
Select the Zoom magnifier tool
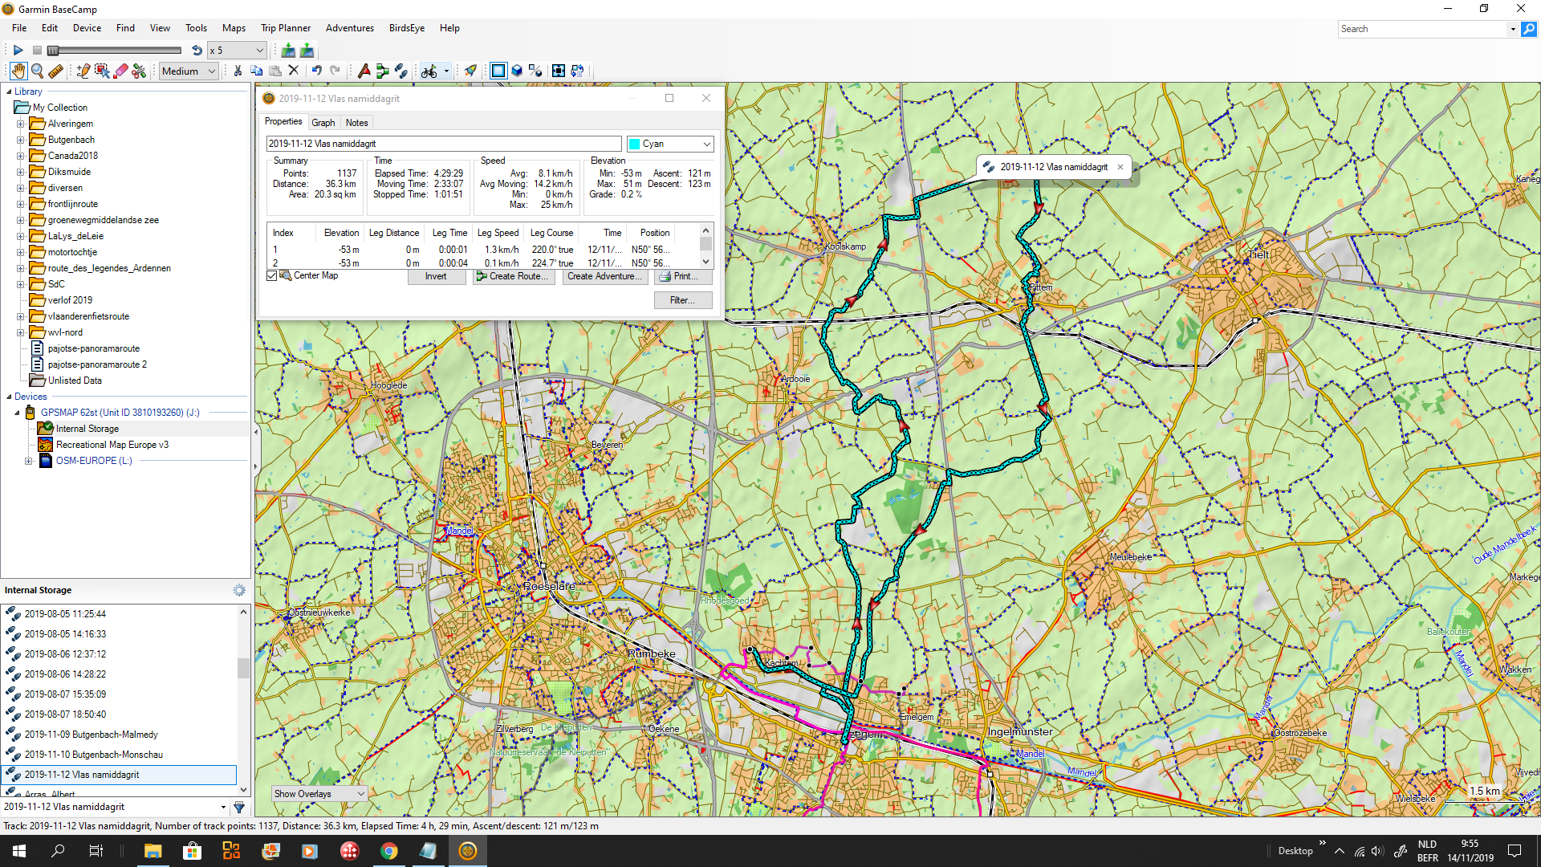coord(37,71)
